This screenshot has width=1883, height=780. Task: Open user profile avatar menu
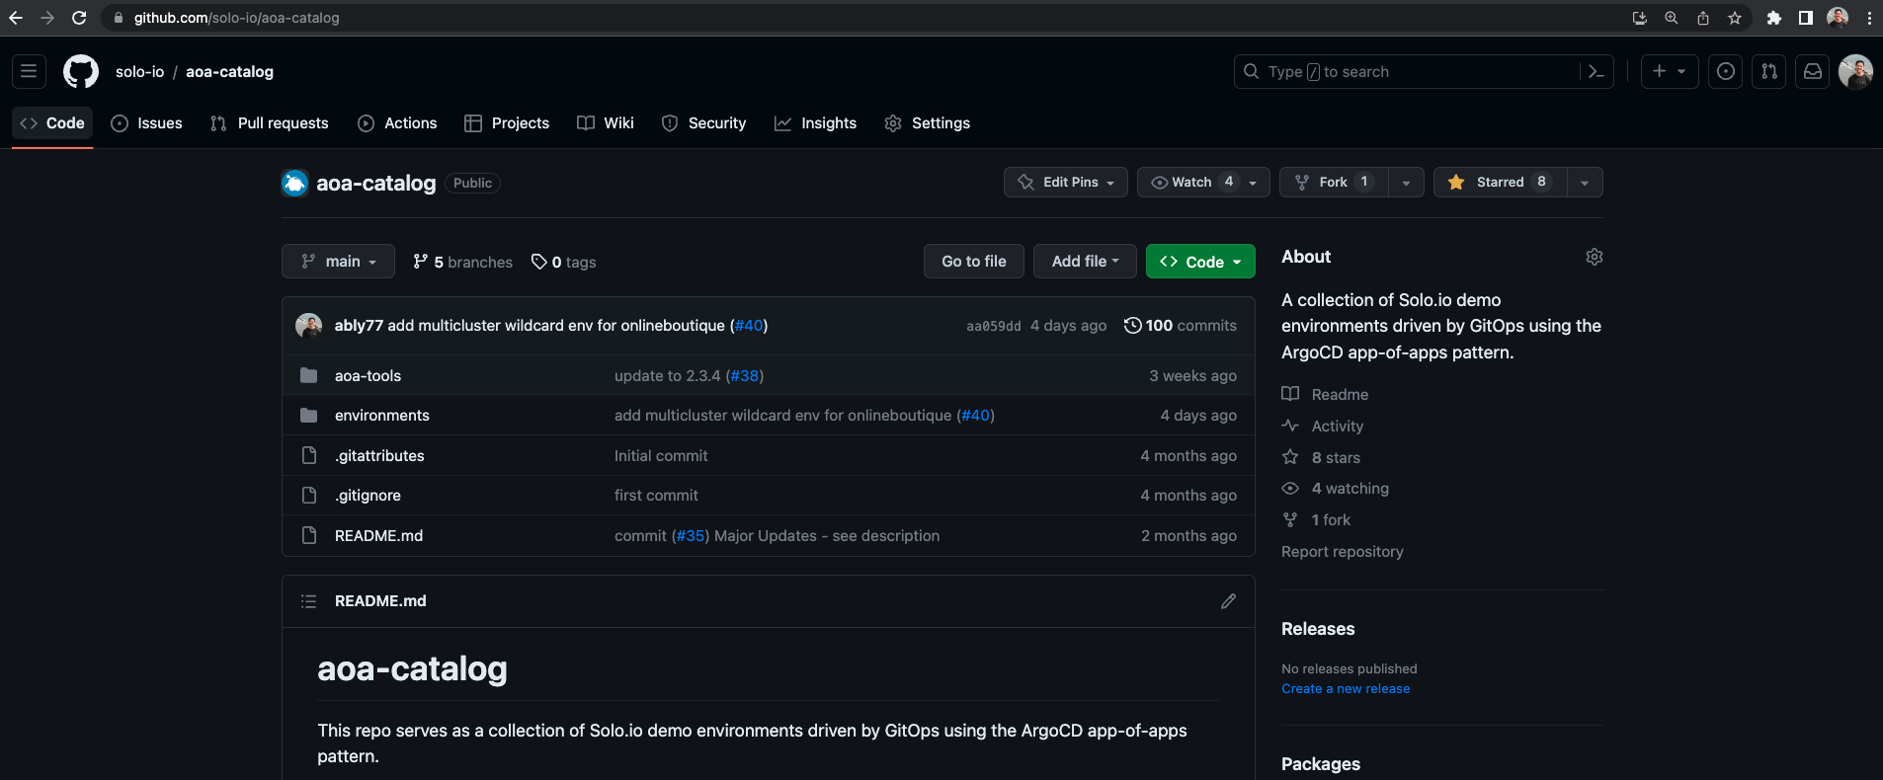1855,71
